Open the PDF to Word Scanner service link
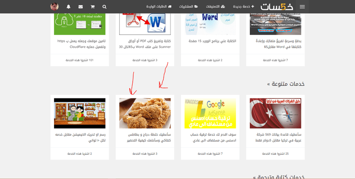 [145, 44]
